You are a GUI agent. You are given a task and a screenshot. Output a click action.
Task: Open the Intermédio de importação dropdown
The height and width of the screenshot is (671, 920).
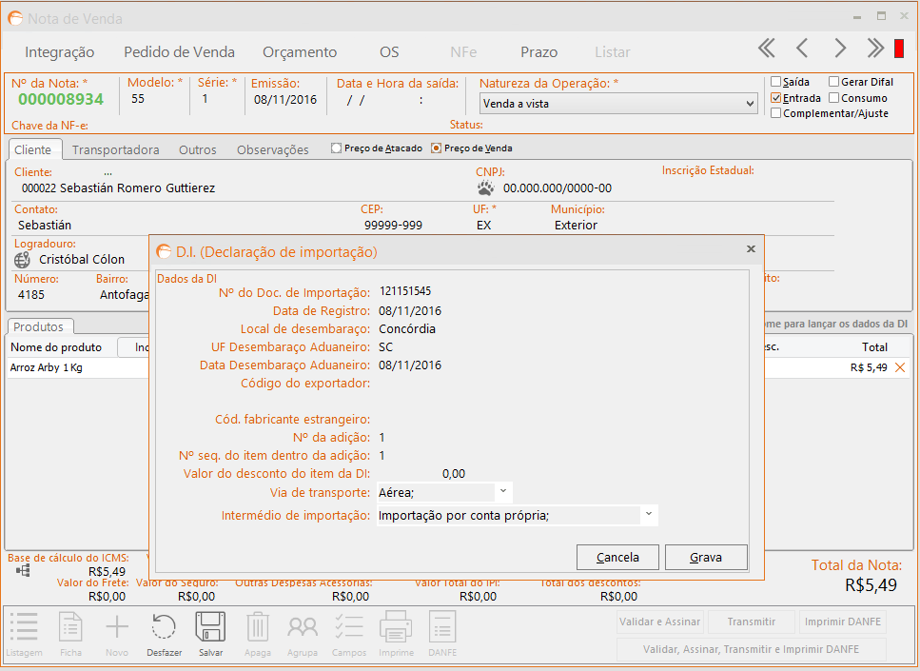click(648, 515)
